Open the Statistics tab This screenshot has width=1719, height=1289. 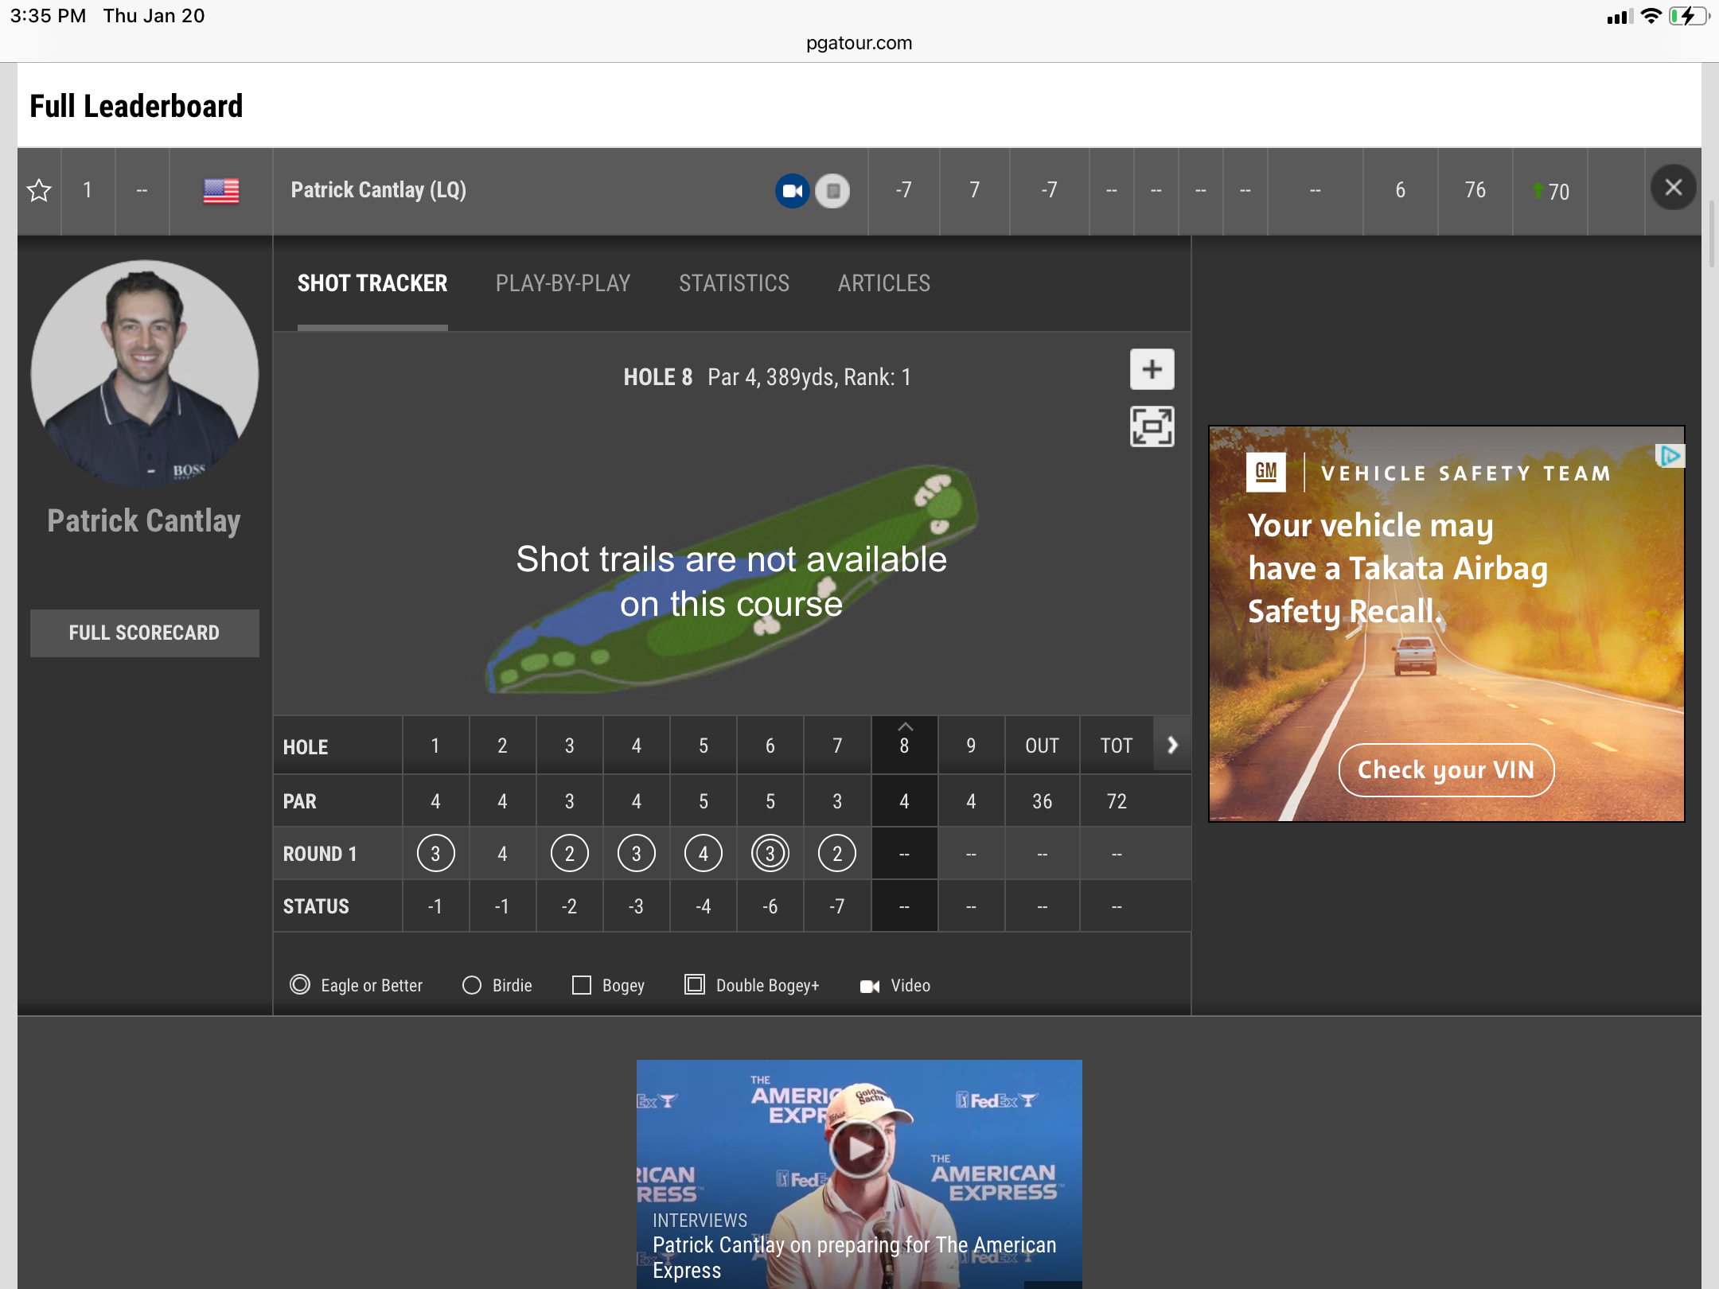tap(734, 283)
